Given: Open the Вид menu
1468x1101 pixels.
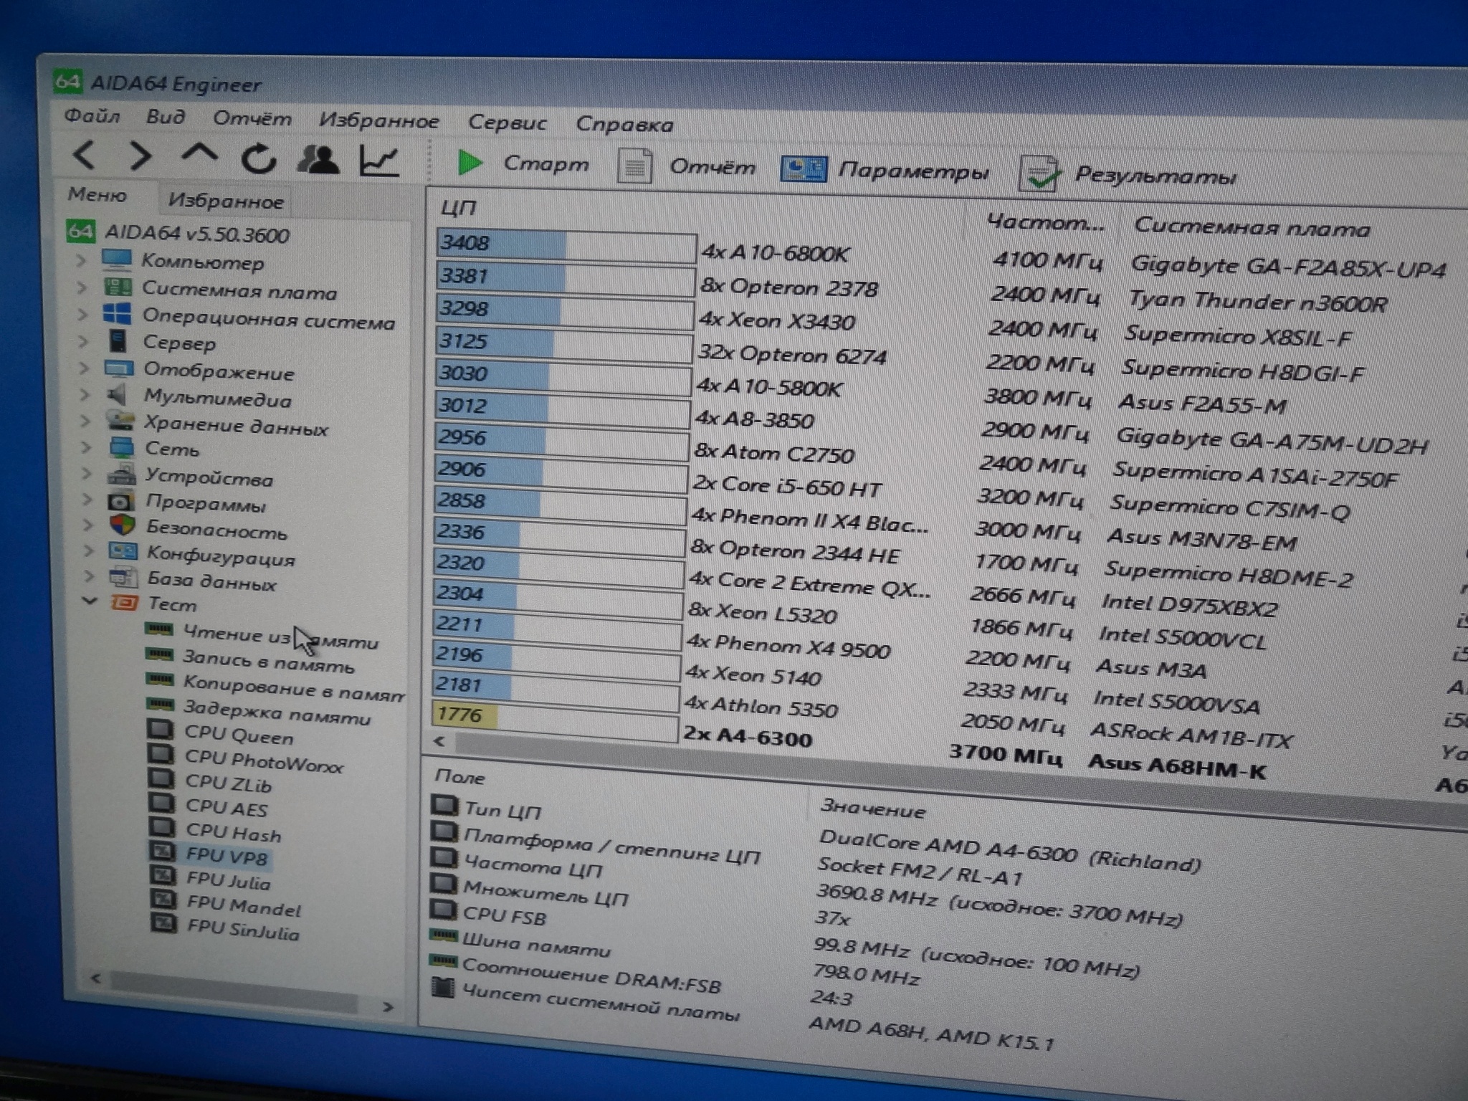Looking at the screenshot, I should coord(166,116).
